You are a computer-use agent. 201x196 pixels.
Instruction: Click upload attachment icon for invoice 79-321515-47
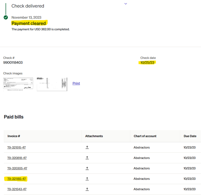pyautogui.click(x=87, y=148)
